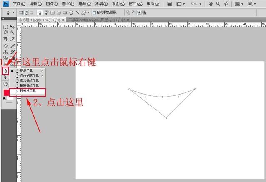The height and width of the screenshot is (182, 266).
Task: Select the Crop tool
Action: pyautogui.click(x=5, y=39)
